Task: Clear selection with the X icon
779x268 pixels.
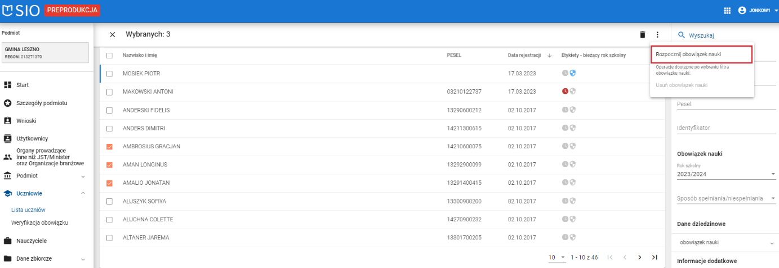Action: point(113,35)
